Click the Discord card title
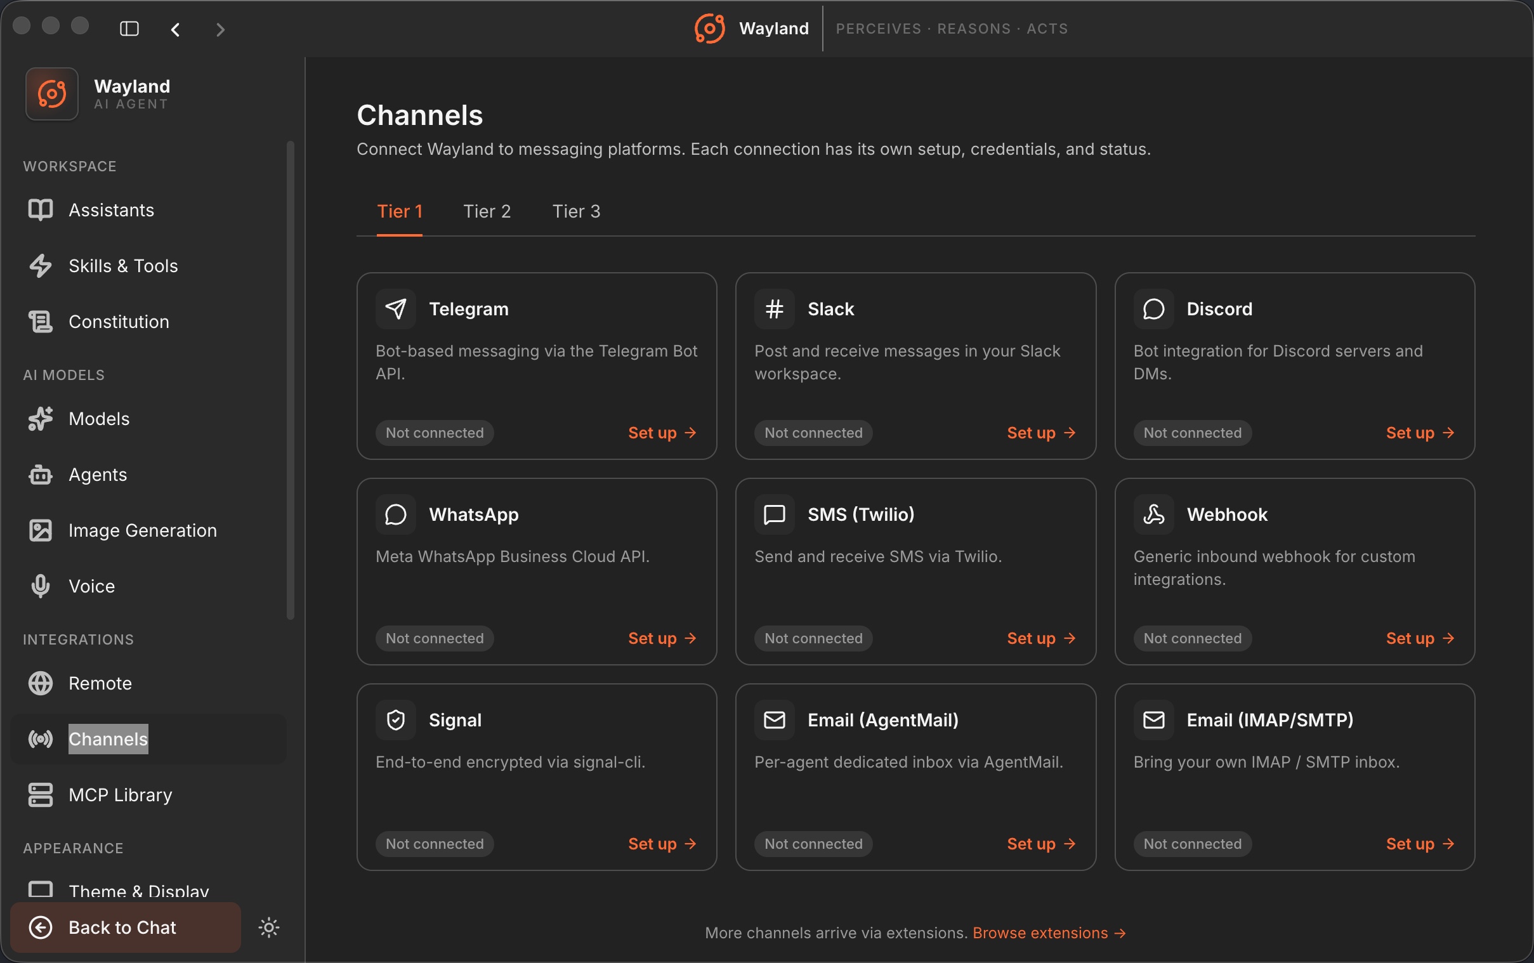1534x963 pixels. pyautogui.click(x=1219, y=309)
